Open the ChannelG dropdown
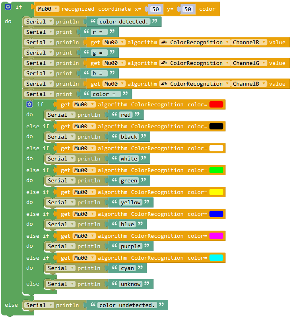This screenshot has height=319, width=293. click(x=249, y=63)
